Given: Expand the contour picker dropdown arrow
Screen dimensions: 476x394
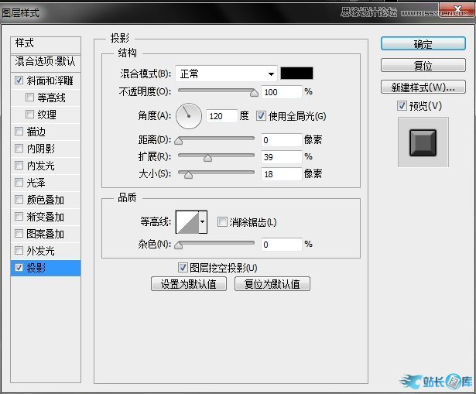Looking at the screenshot, I should click(x=204, y=222).
